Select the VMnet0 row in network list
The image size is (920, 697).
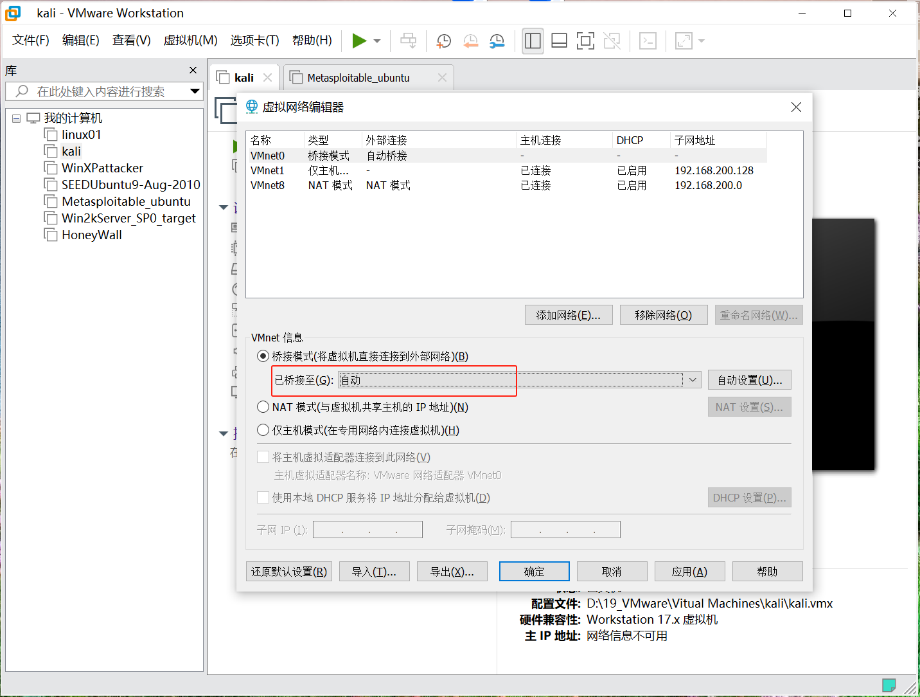[508, 156]
